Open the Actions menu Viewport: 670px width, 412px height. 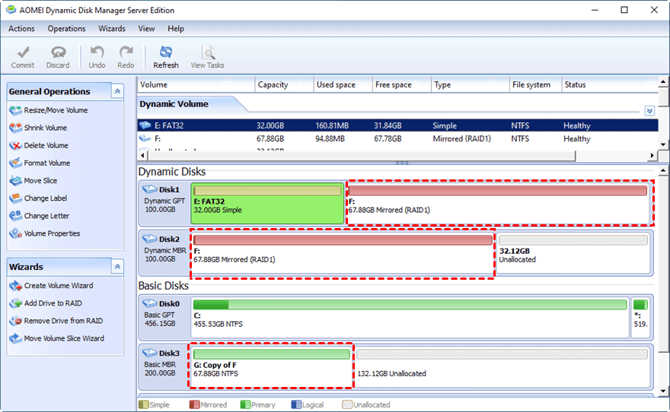tap(21, 29)
